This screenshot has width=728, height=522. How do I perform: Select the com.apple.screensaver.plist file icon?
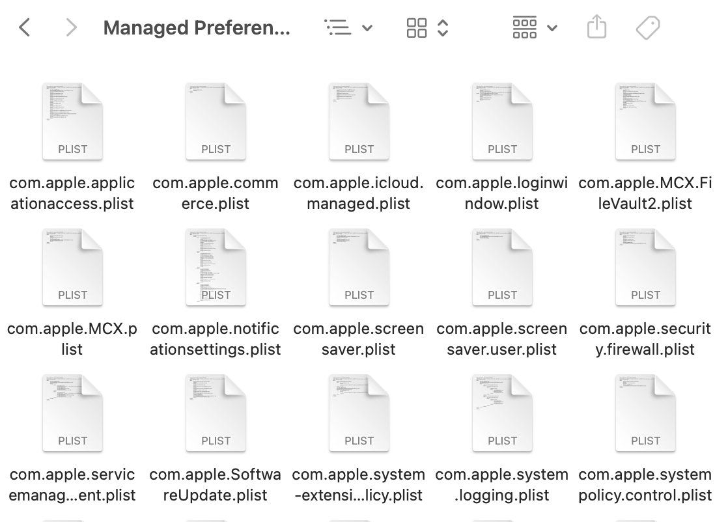point(359,268)
